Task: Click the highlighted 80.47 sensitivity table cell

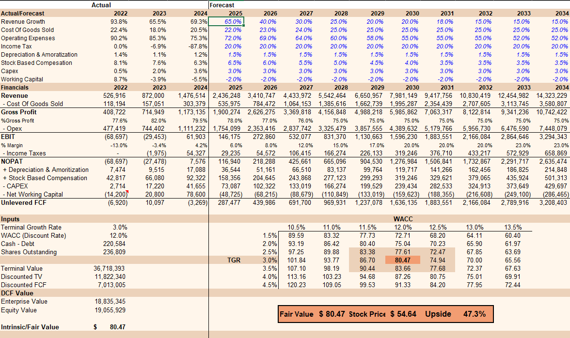Action: click(402, 261)
